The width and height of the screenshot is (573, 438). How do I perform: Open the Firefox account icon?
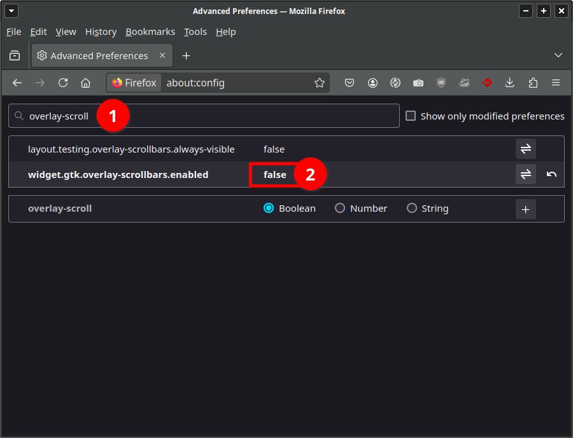[372, 83]
